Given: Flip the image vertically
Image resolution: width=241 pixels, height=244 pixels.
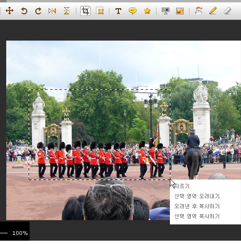Looking at the screenshot, I should click(x=67, y=11).
